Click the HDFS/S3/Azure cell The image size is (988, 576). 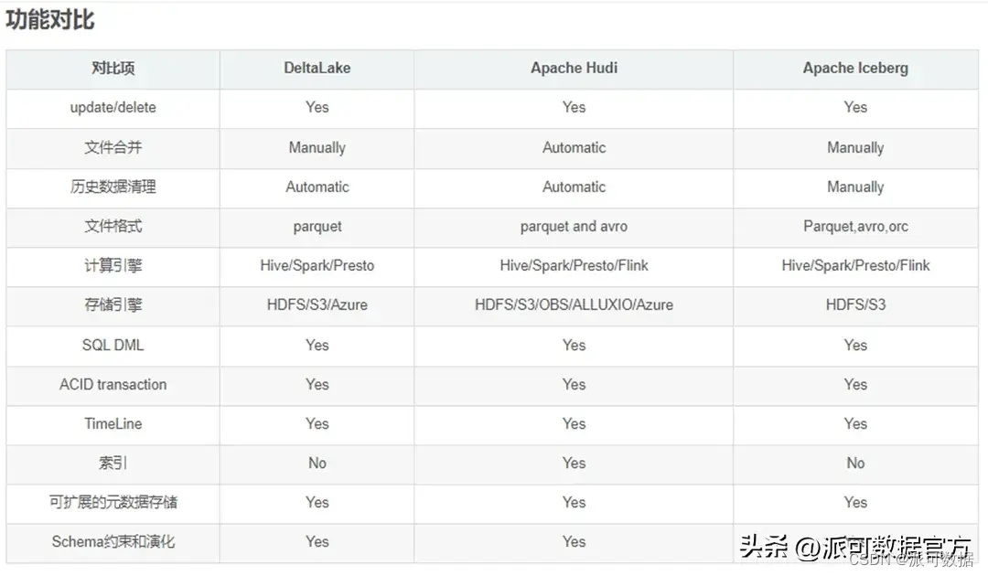coord(317,305)
